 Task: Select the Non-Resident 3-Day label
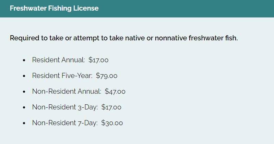(65, 107)
